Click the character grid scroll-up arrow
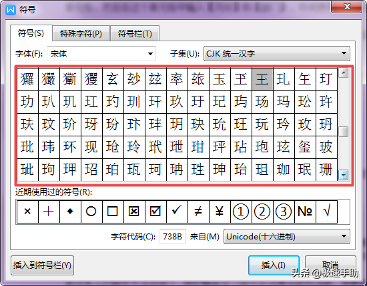Image resolution: width=367 pixels, height=286 pixels. [344, 73]
